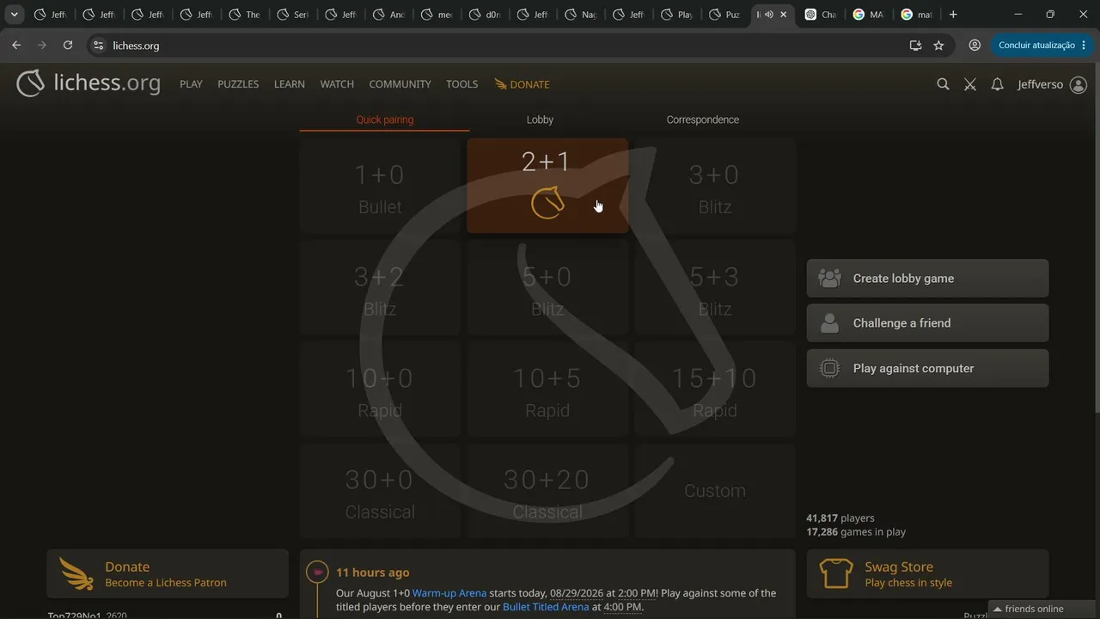Switch to the Google tab titled MA
This screenshot has width=1100, height=619.
click(869, 15)
